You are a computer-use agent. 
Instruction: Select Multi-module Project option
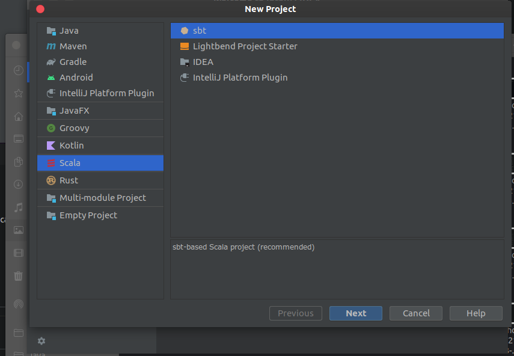[x=102, y=198]
